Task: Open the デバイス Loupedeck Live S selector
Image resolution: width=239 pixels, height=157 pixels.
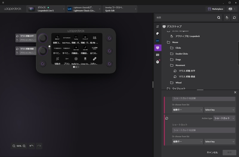Action: [x=46, y=9]
